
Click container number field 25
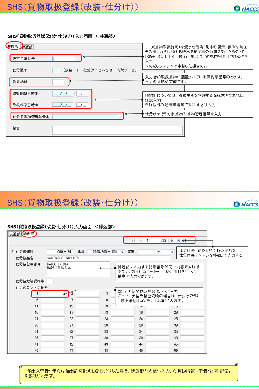[x=192, y=319]
